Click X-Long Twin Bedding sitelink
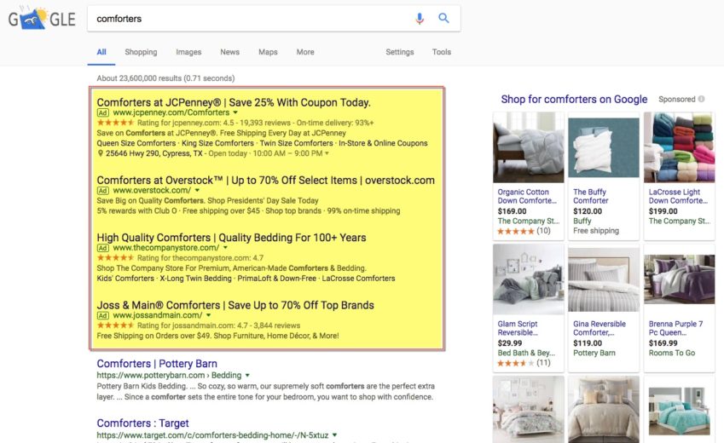Screen dimensions: 724x443 pos(196,279)
